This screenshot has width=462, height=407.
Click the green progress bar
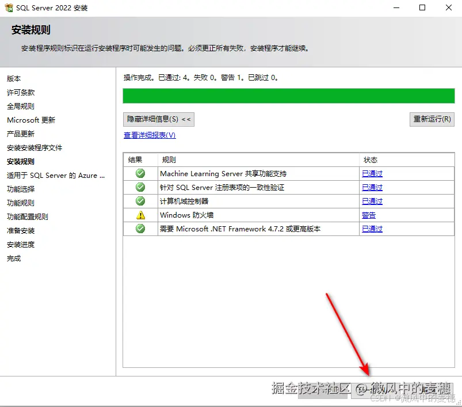[x=288, y=96]
